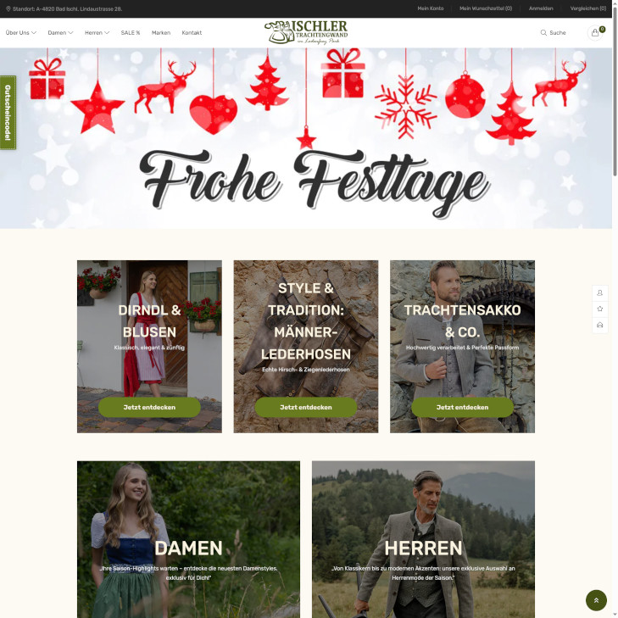The width and height of the screenshot is (618, 618).
Task: Open the shopping bag cart icon
Action: click(595, 33)
